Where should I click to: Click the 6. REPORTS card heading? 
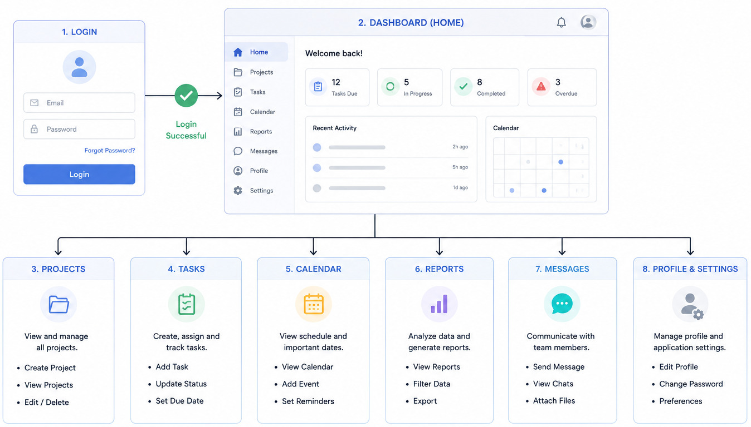(x=439, y=269)
